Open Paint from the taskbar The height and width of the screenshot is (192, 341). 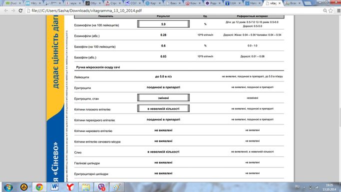pos(117,187)
